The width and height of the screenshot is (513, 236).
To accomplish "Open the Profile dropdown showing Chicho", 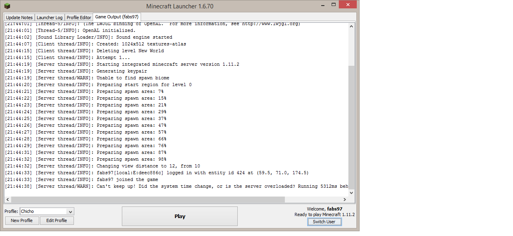I will tap(47, 211).
